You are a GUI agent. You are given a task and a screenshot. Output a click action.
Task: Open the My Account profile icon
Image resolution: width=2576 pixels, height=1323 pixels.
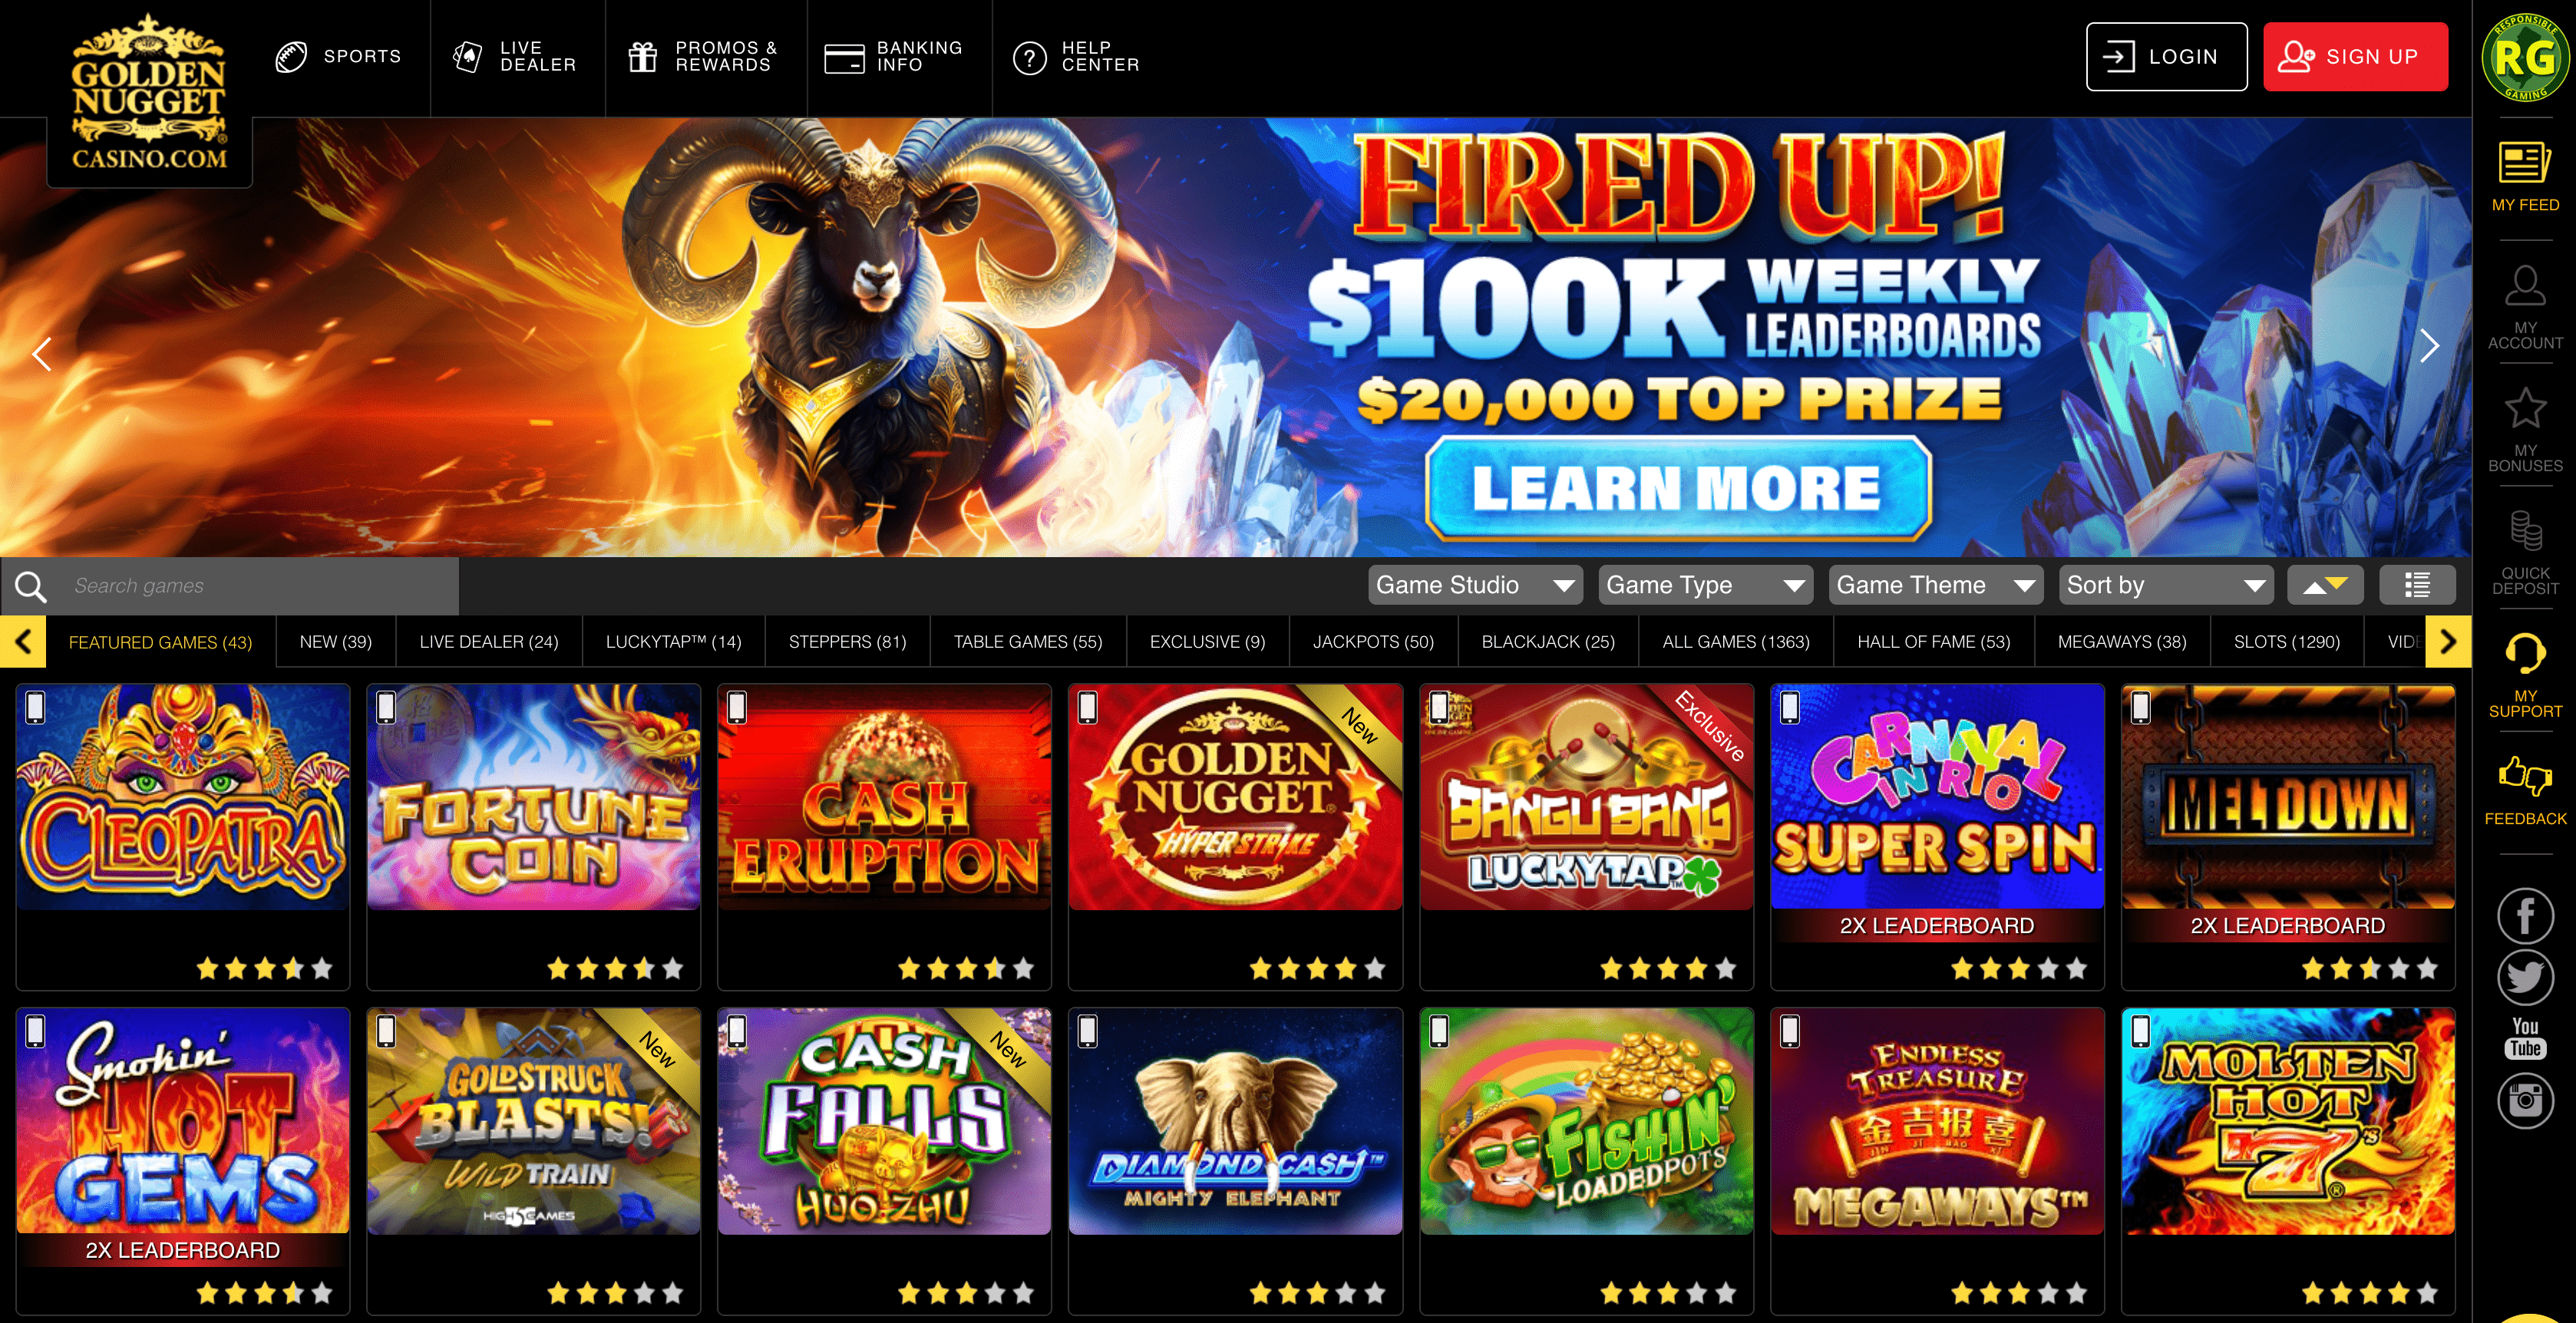tap(2525, 286)
